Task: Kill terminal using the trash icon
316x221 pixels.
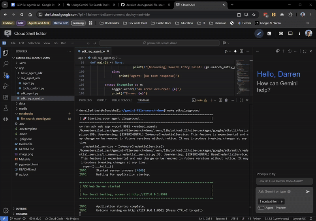Action: 227,100
